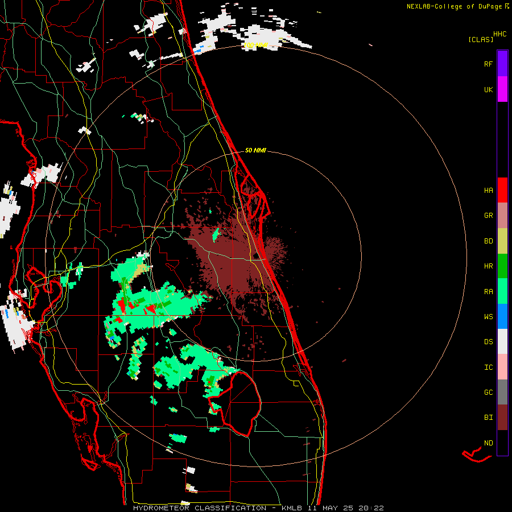This screenshot has height=512, width=512.
Task: Click the WS legend label
Action: pyautogui.click(x=489, y=316)
